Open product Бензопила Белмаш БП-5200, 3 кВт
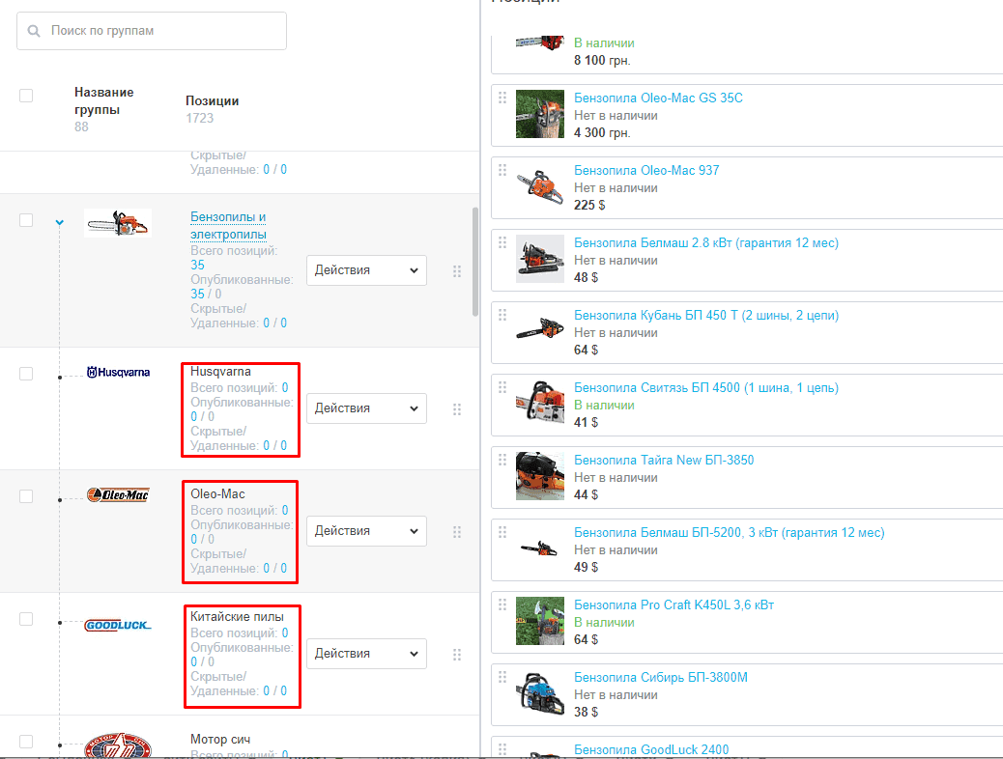The height and width of the screenshot is (759, 1003). coord(730,533)
